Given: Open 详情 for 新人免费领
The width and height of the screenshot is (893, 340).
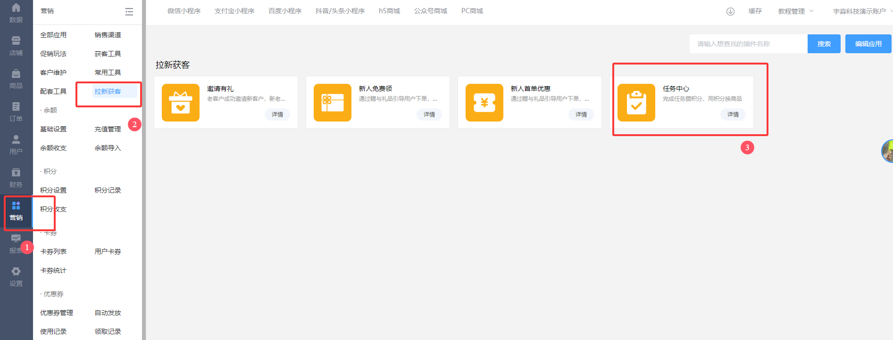Looking at the screenshot, I should click(429, 114).
